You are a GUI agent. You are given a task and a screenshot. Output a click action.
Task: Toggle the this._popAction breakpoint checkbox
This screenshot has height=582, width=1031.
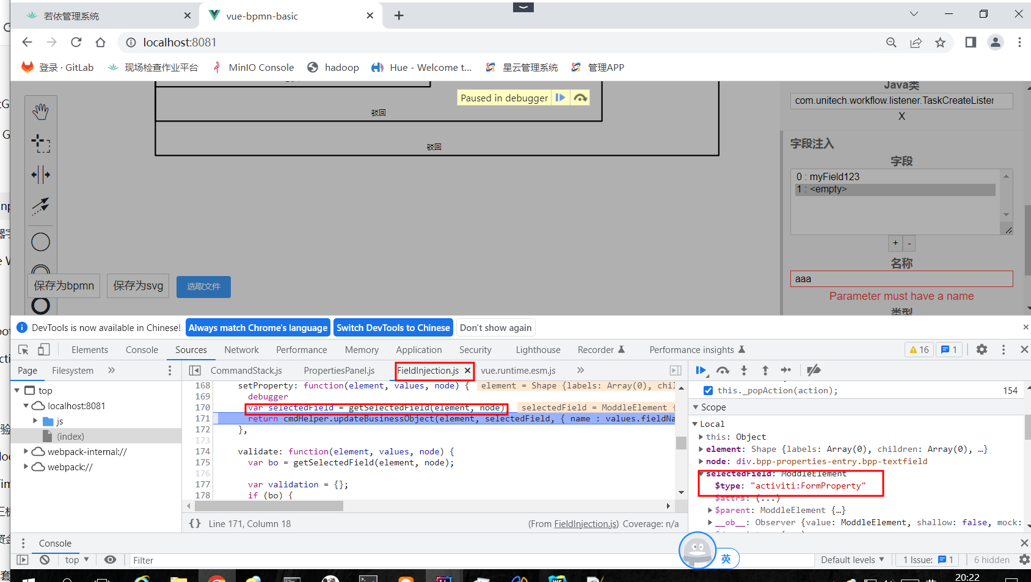[708, 390]
